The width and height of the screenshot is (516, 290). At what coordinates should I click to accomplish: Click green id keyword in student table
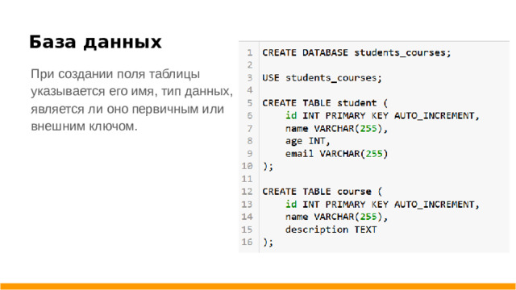(x=291, y=116)
